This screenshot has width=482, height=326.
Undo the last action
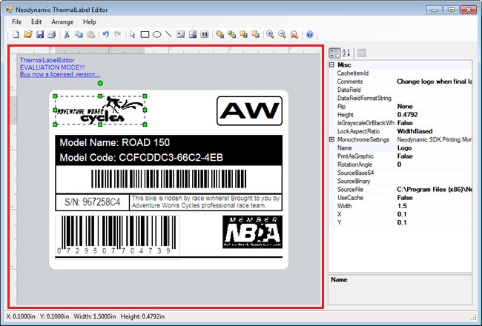pyautogui.click(x=106, y=34)
